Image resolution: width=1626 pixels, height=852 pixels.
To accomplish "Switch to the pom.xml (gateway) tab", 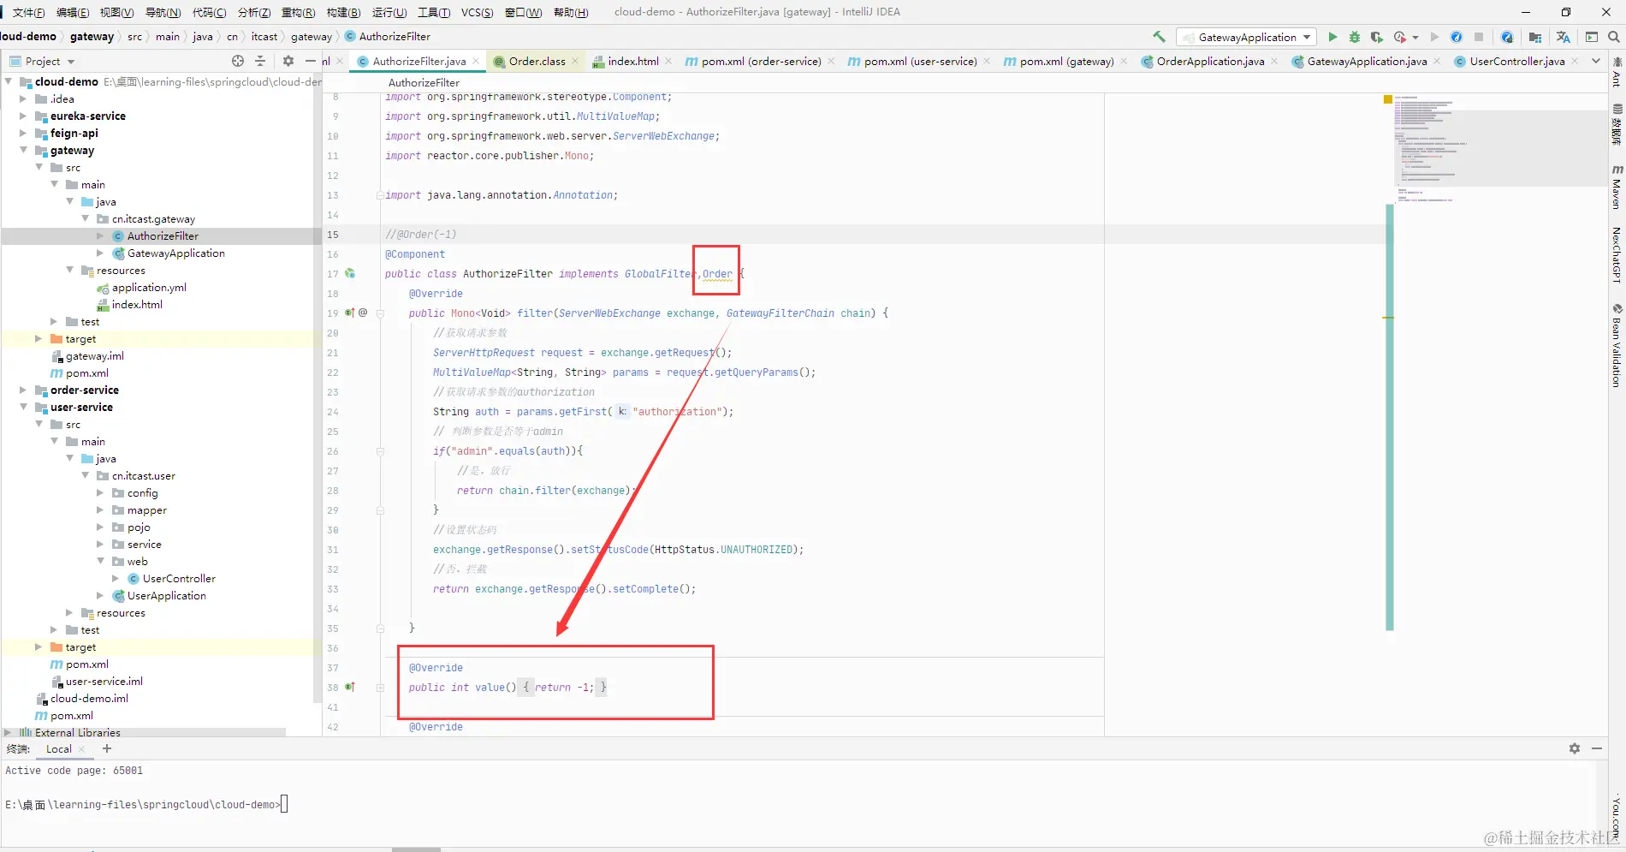I will click(x=1066, y=61).
